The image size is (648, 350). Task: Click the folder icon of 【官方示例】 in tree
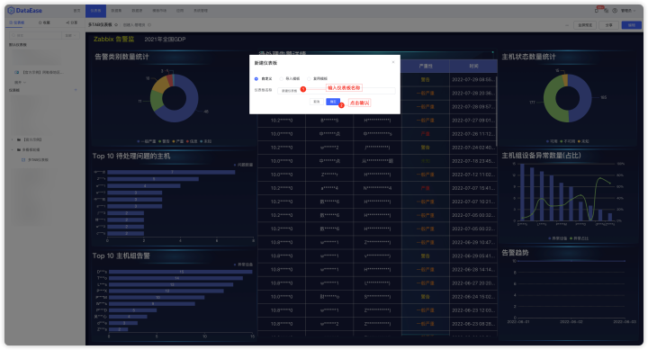point(19,139)
